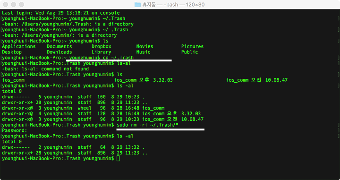The image size is (340, 180).
Task: Click the 'ios_comm 오후 3.32.03' row with size 128
Action: (x=101, y=114)
